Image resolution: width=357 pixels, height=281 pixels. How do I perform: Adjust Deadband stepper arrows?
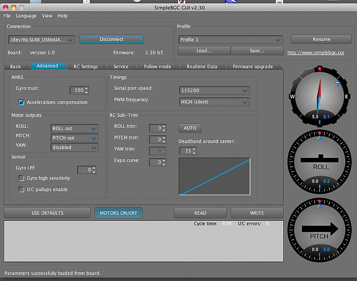(194, 151)
